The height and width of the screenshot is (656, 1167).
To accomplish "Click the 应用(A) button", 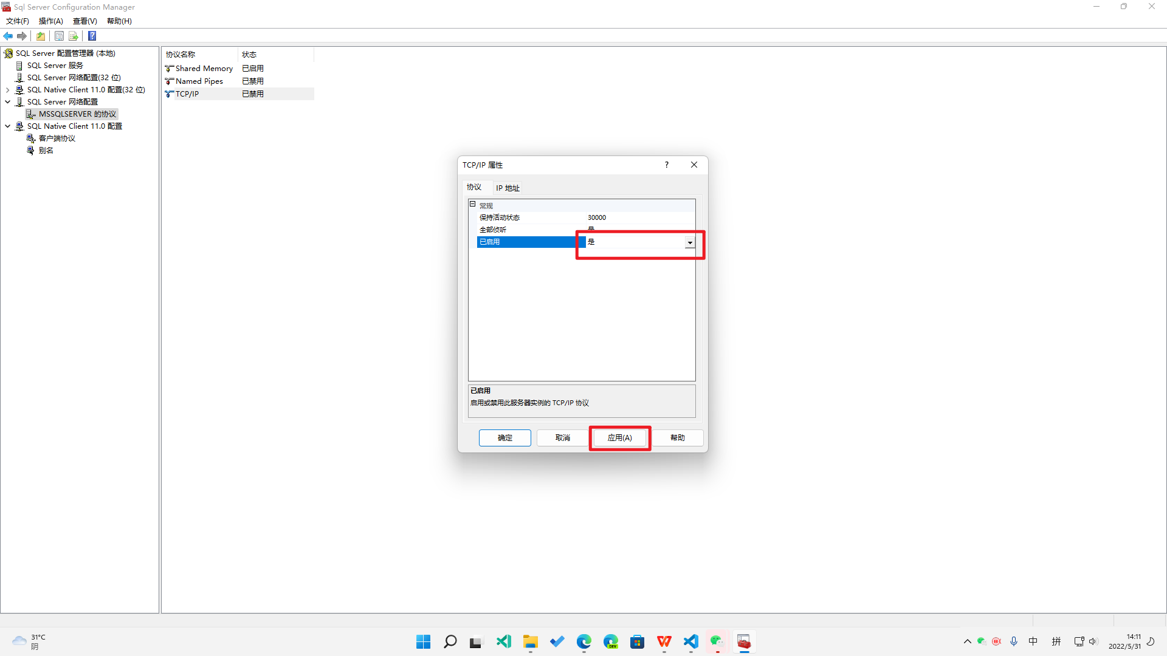I will point(620,438).
